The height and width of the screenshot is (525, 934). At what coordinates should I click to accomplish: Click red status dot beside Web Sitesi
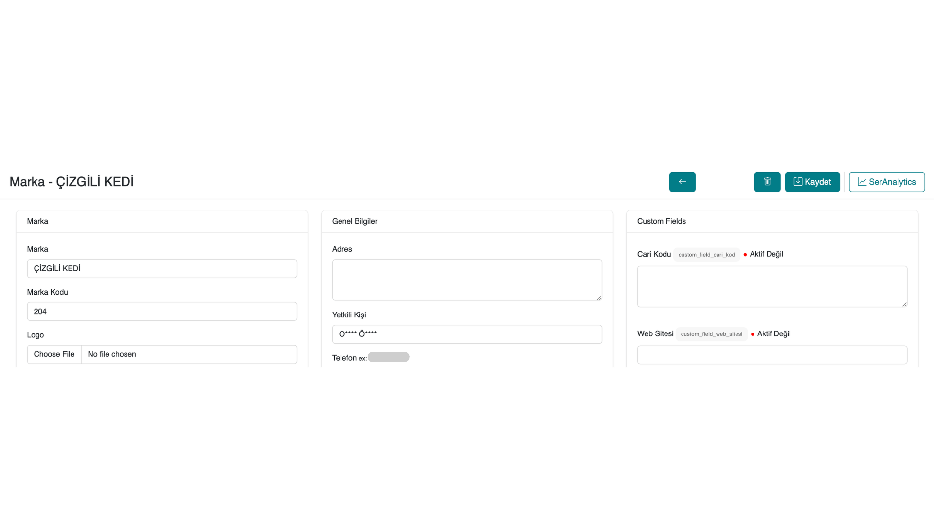point(753,334)
